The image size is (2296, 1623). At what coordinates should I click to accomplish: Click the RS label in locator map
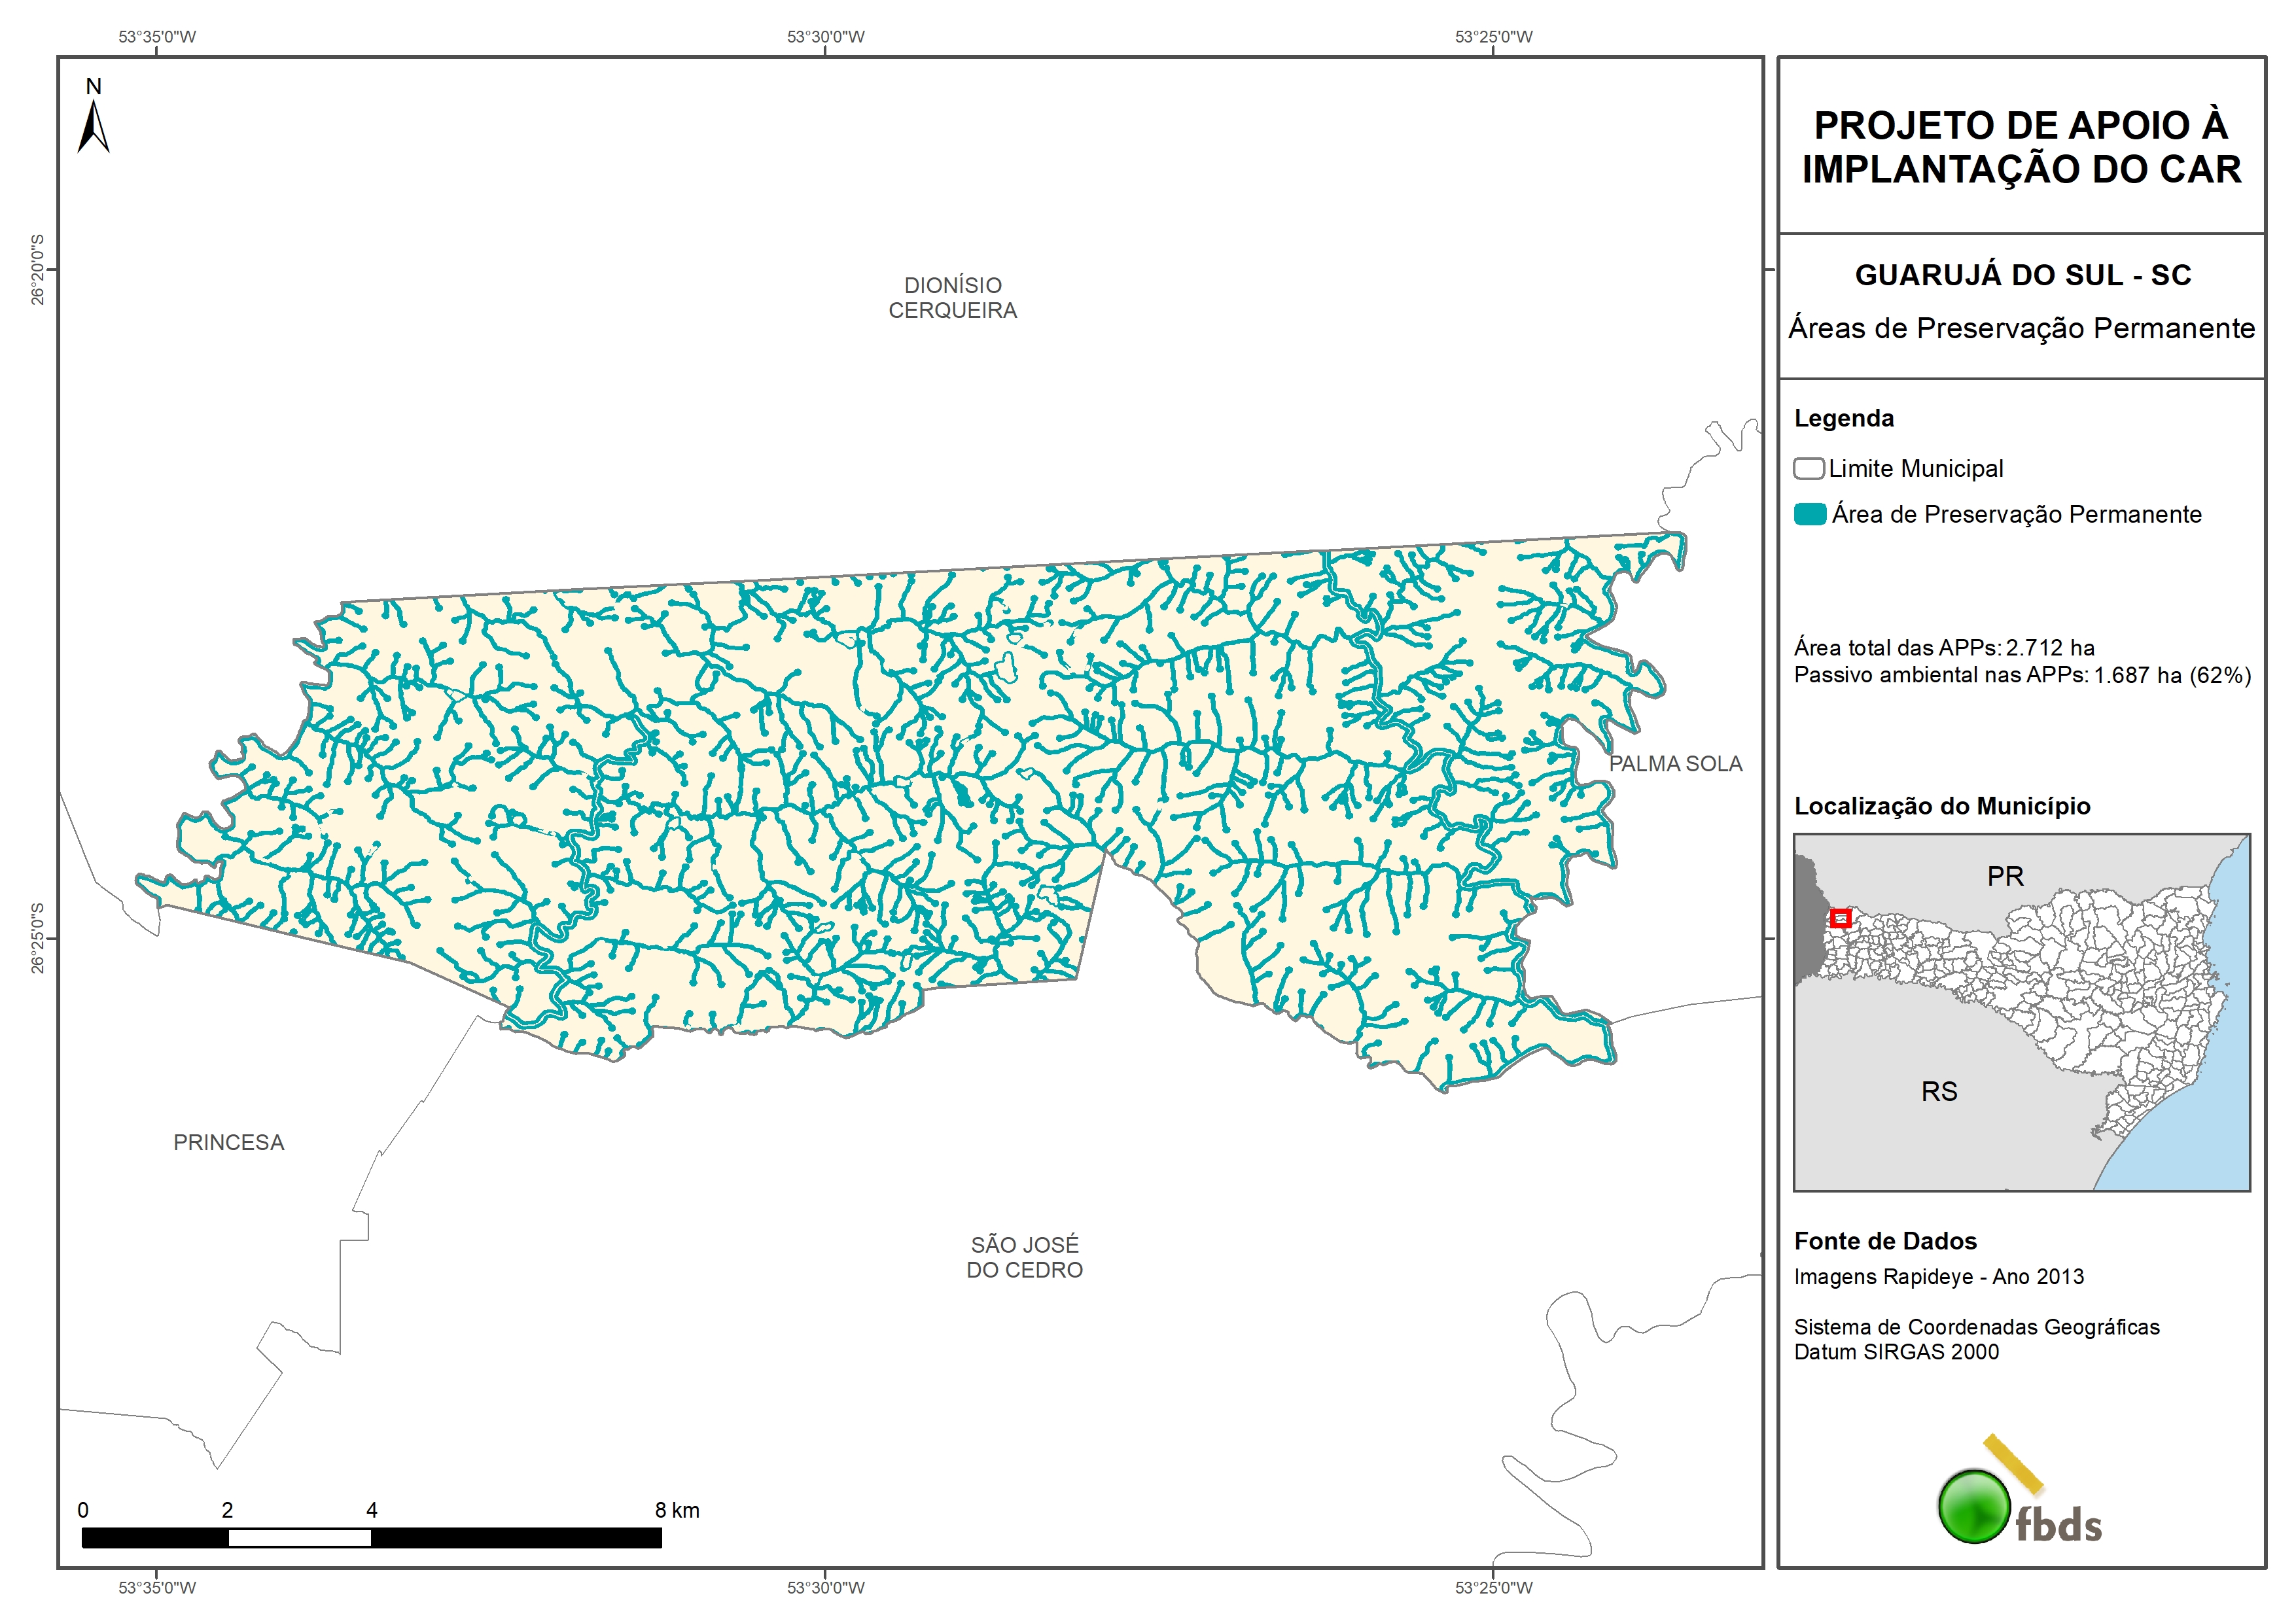(1939, 1091)
